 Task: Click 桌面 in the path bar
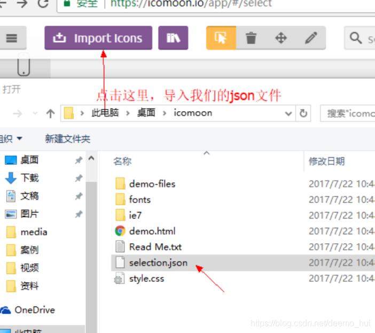tap(146, 113)
